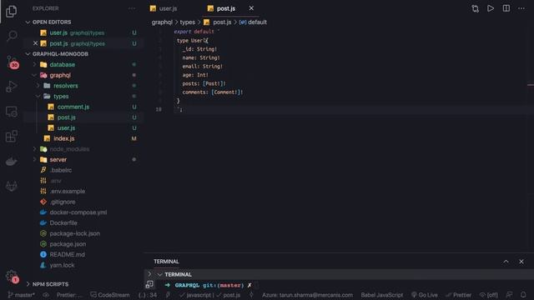This screenshot has height=300, width=534.
Task: Click the master branch in status bar
Action: point(22,295)
